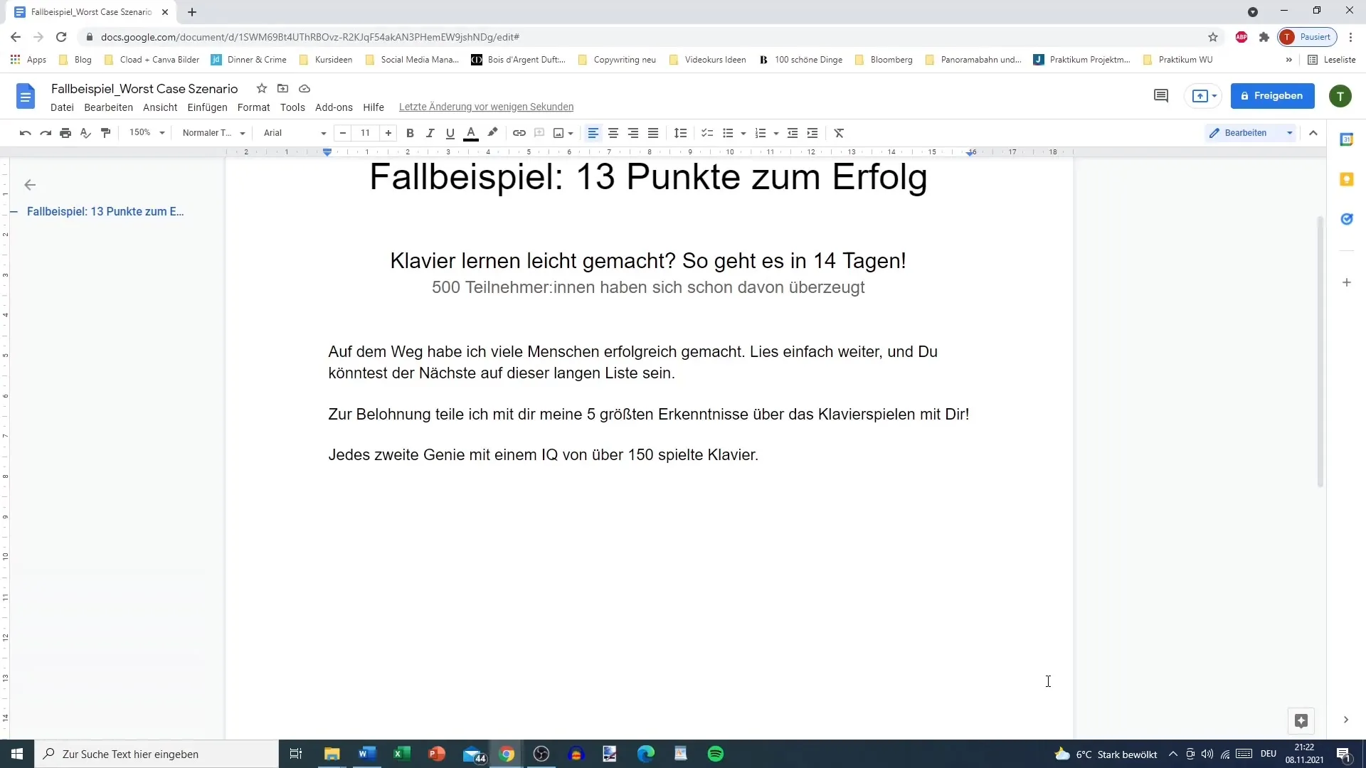View cloud save status icon

point(305,89)
